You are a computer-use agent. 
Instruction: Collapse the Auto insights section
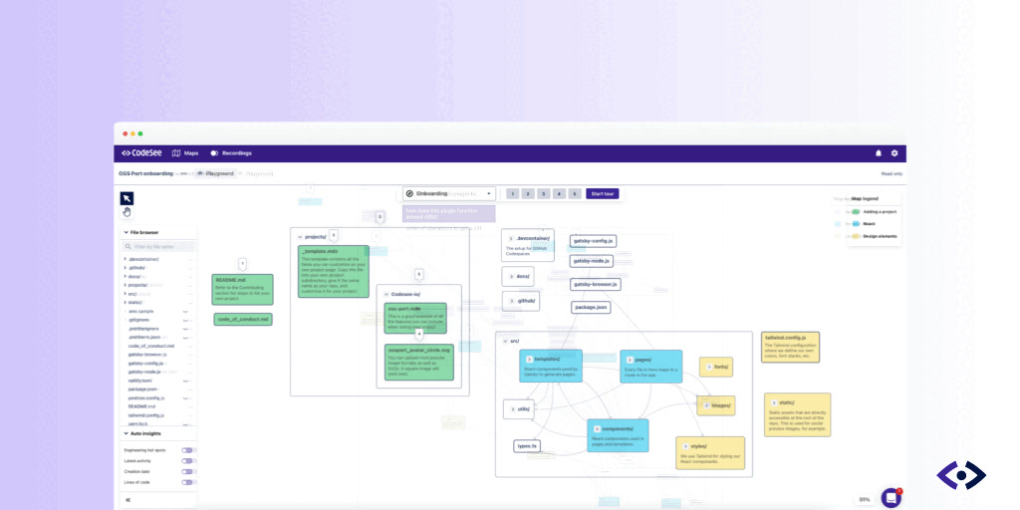[x=127, y=433]
